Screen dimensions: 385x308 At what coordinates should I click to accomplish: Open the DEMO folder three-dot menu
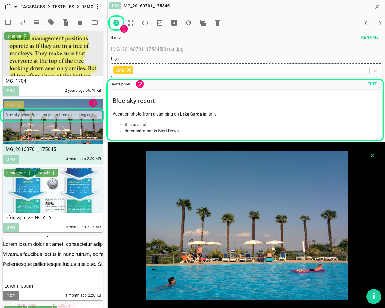pos(97,7)
